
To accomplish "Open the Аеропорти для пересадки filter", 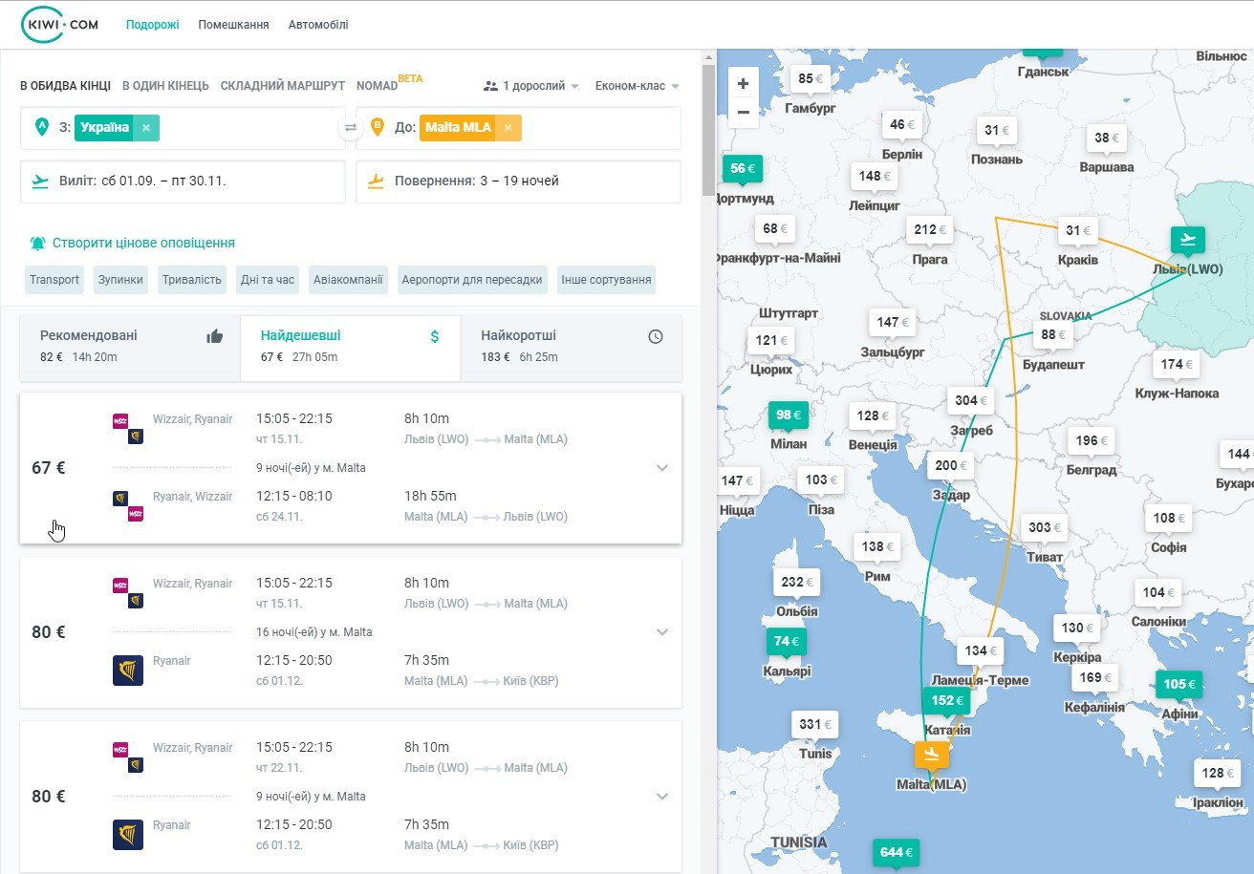I will pyautogui.click(x=472, y=280).
